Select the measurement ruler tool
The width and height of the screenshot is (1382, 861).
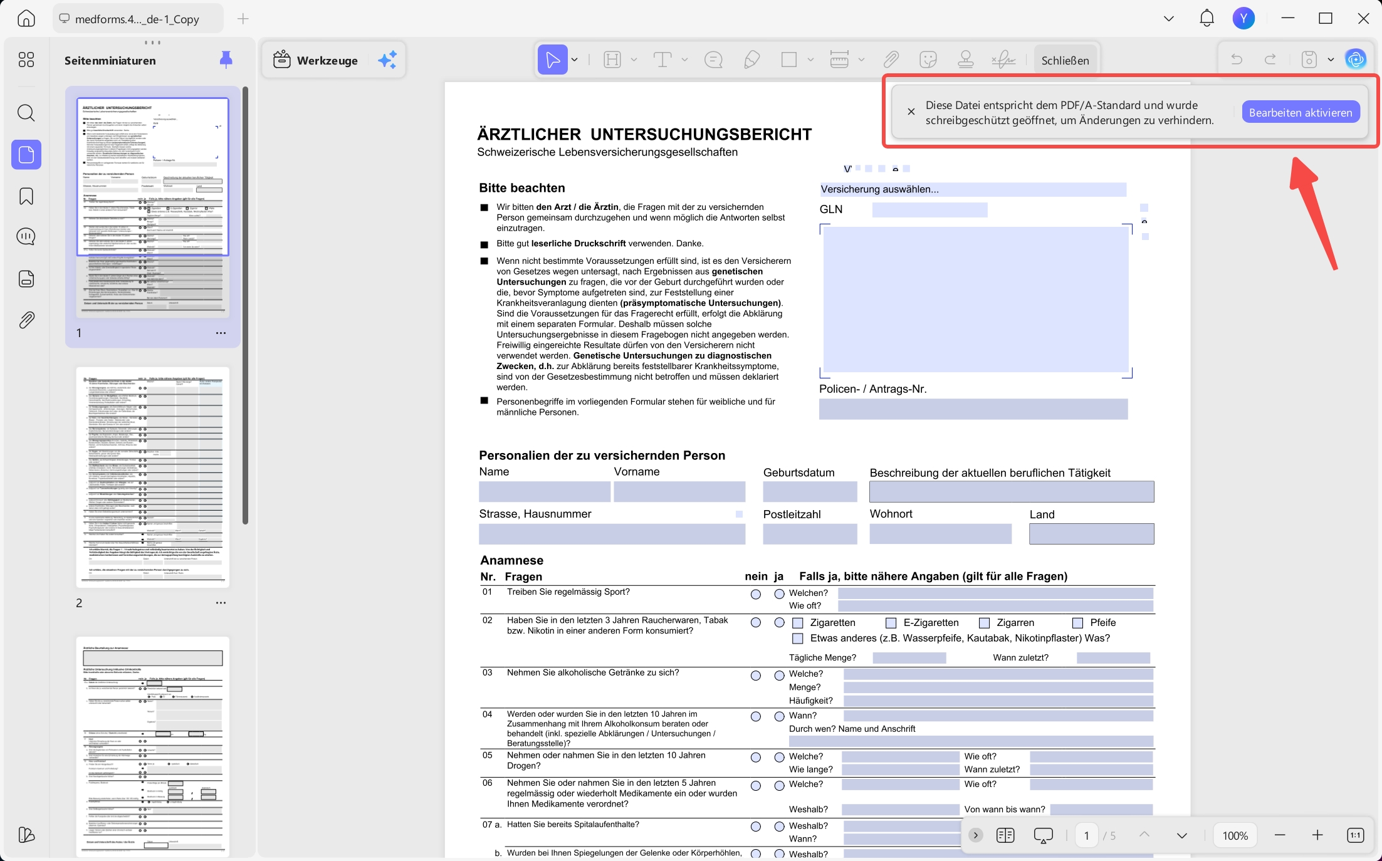coord(839,60)
